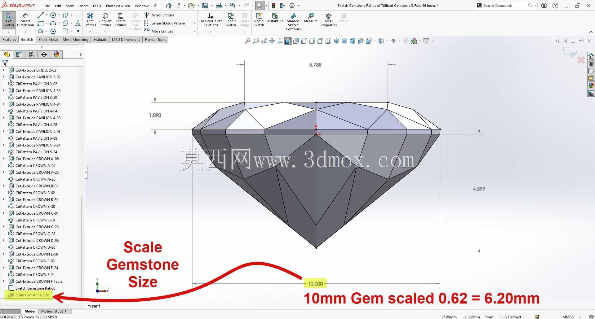Toggle the Section View display
The width and height of the screenshot is (595, 319).
tap(361, 41)
